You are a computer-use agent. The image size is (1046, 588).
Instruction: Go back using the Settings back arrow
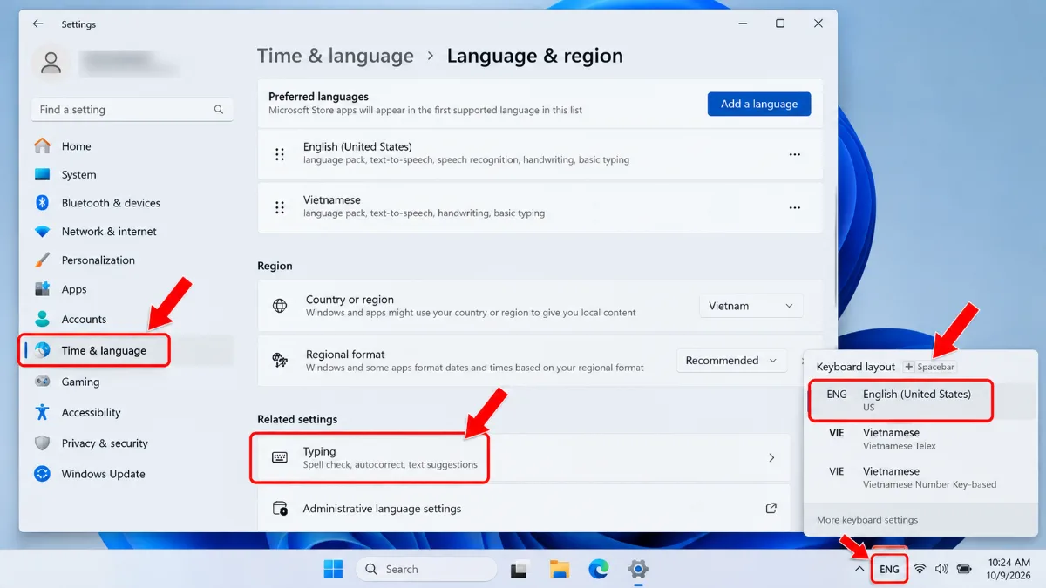pos(37,24)
